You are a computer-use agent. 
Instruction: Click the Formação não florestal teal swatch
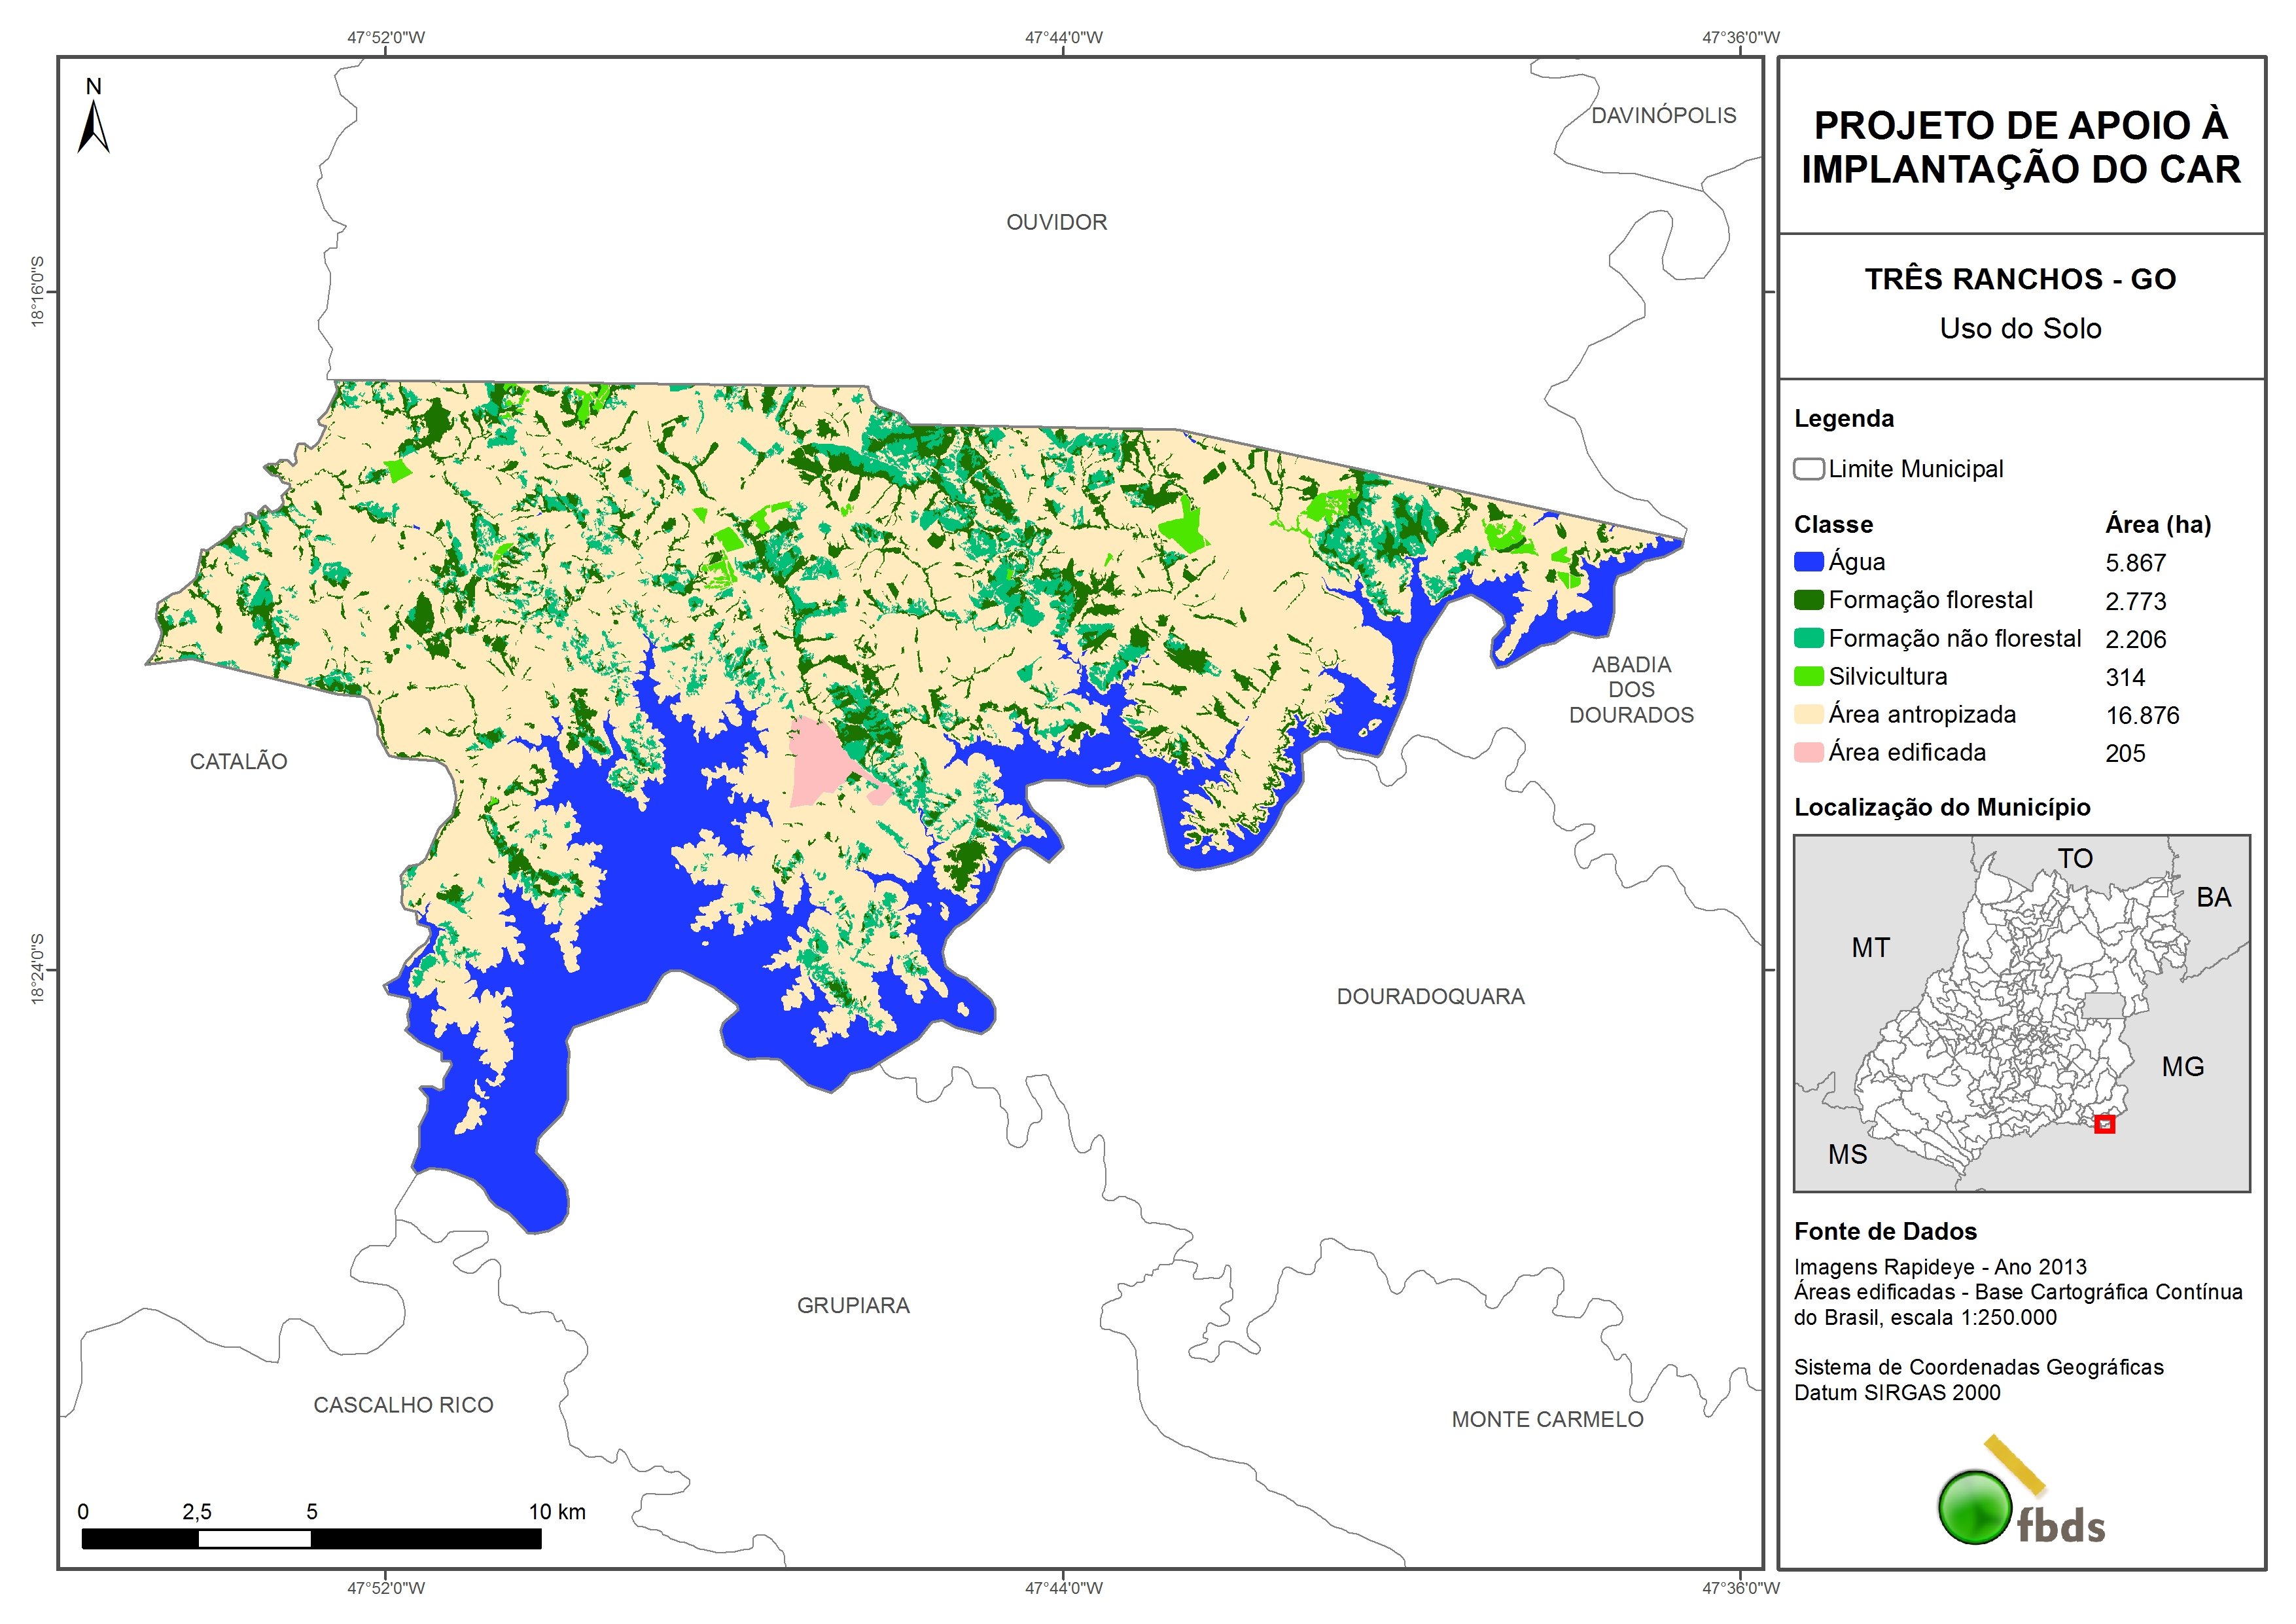coord(1808,638)
